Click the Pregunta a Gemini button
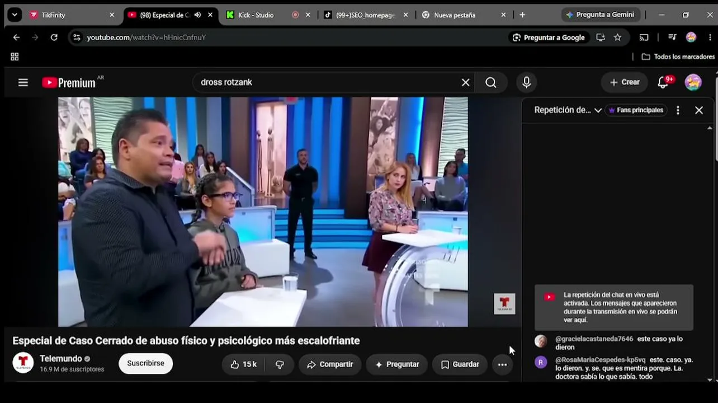 [x=600, y=15]
